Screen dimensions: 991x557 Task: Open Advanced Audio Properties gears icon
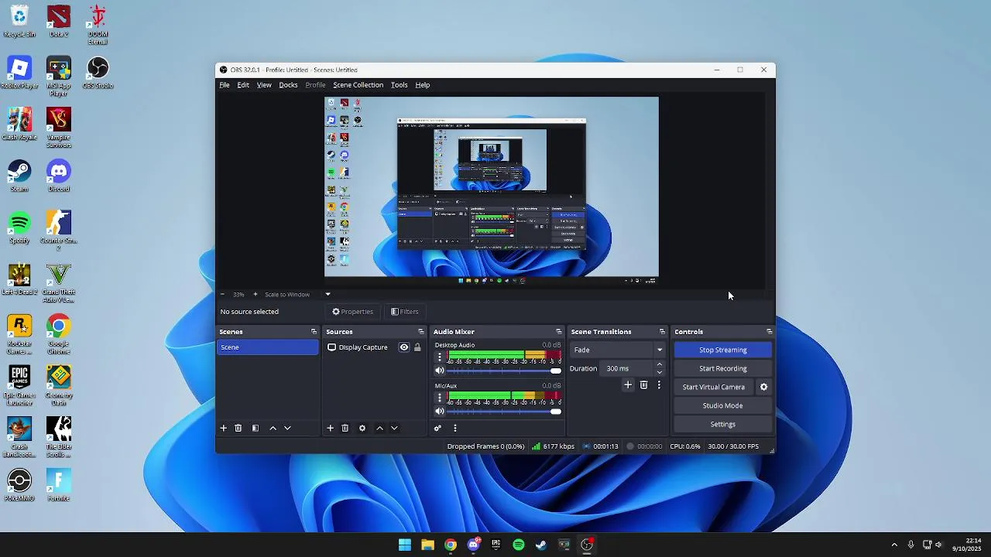(x=437, y=428)
